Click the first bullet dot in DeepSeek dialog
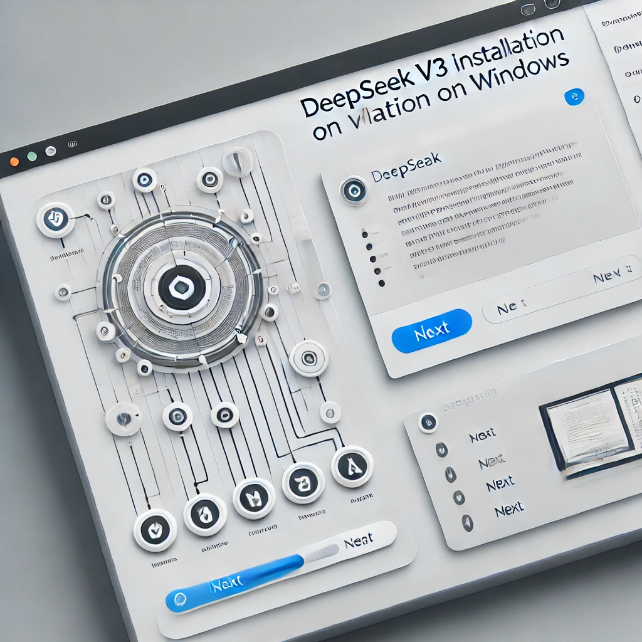The height and width of the screenshot is (642, 642). click(364, 234)
